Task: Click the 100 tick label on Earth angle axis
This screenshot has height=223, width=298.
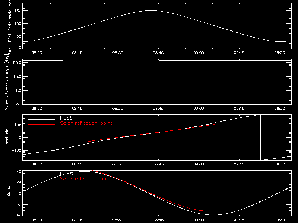Action: click(18, 23)
